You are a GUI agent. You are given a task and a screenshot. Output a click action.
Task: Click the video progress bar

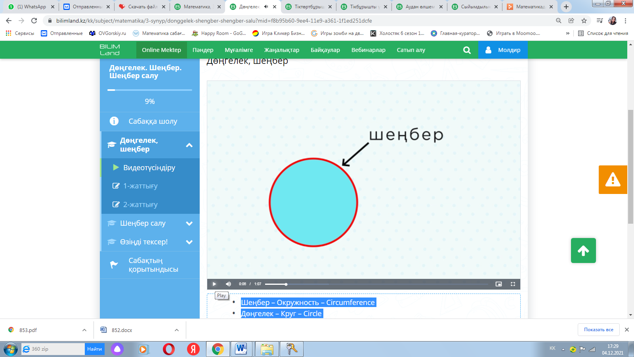(x=376, y=284)
